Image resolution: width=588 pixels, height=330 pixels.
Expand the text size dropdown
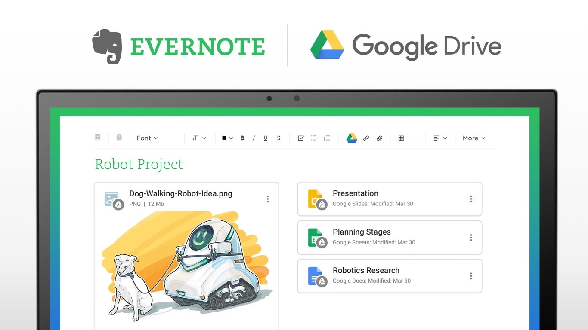pyautogui.click(x=199, y=138)
